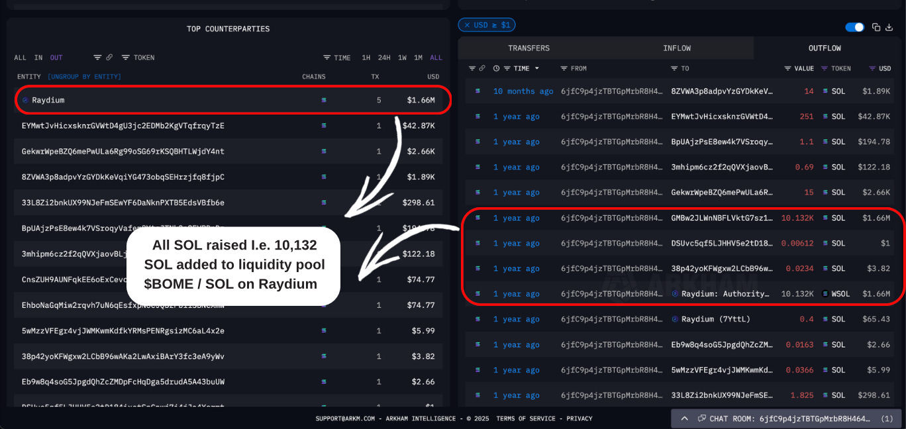
Task: Click the 10 months ago timestamp
Action: click(x=523, y=91)
